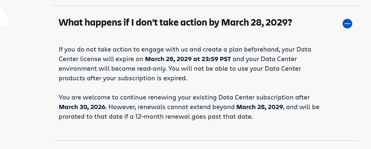Click the "What happens if I don't take action" heading
Viewport: 371px width, 149px height.
click(x=175, y=23)
